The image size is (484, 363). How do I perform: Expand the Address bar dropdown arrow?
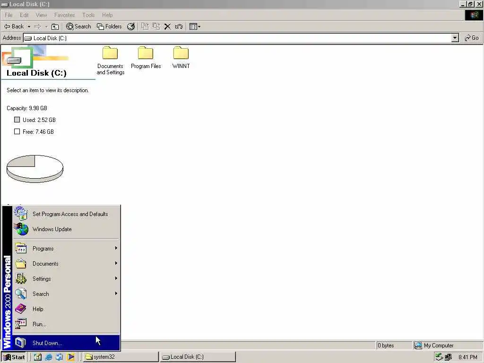(x=455, y=38)
